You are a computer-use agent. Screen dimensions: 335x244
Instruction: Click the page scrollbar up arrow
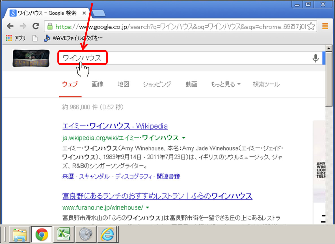(328, 48)
